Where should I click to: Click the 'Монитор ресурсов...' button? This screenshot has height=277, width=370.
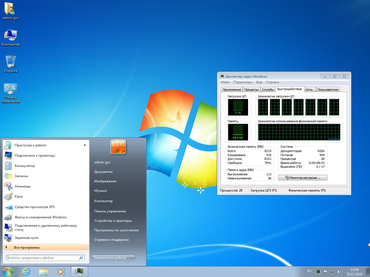click(303, 178)
